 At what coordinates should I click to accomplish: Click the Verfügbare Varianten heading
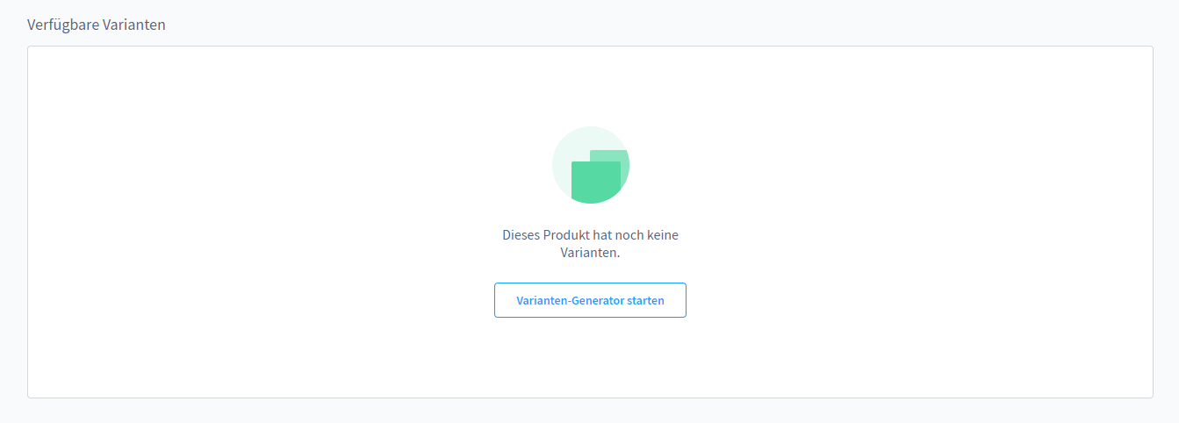pyautogui.click(x=97, y=25)
